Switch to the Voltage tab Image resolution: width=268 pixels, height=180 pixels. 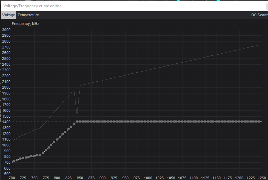[8, 15]
